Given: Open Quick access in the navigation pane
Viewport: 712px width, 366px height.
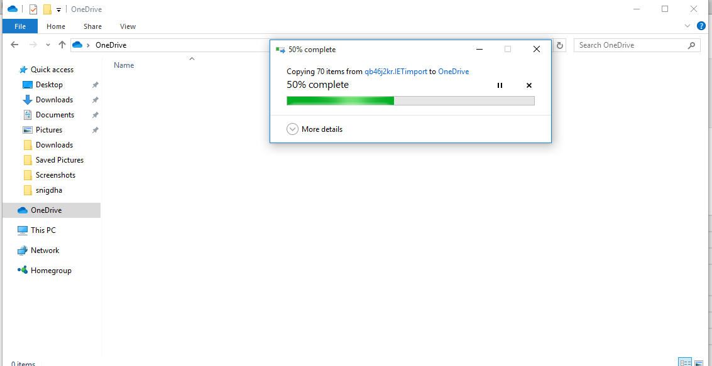Looking at the screenshot, I should pos(52,70).
